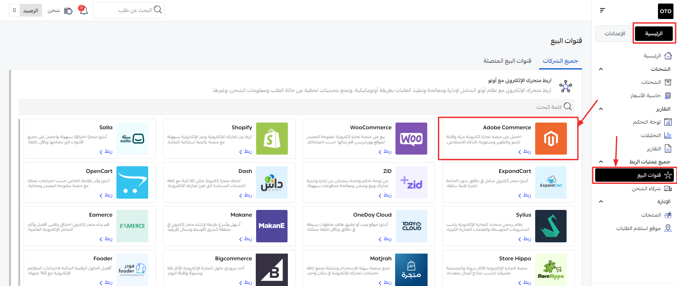Image resolution: width=677 pixels, height=286 pixels.
Task: Collapse the الشحنات section chevron
Action: pos(601,69)
